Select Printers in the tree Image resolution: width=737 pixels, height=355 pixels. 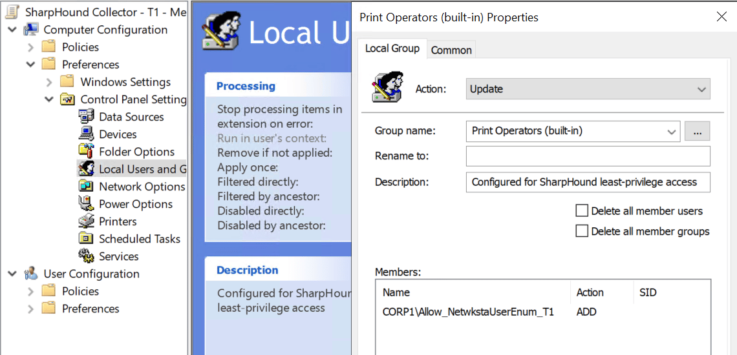coord(118,221)
